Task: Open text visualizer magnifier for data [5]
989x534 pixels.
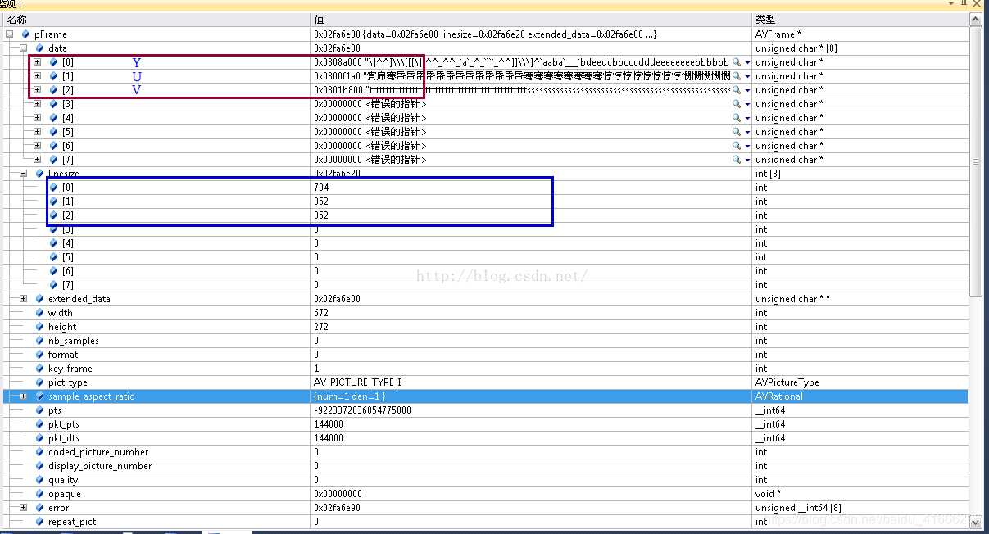Action: (x=737, y=132)
